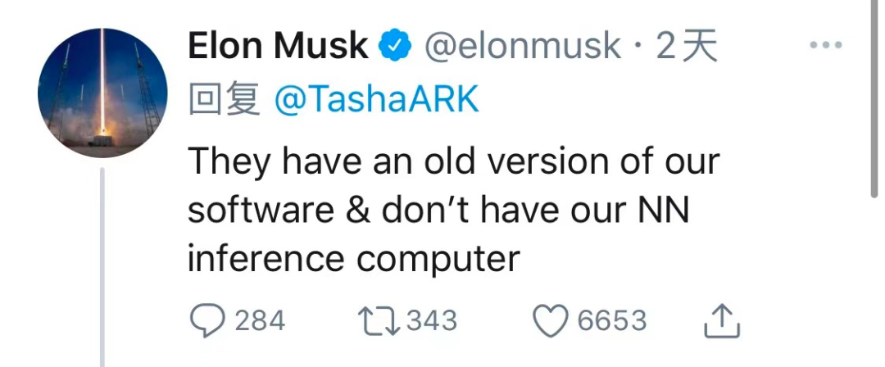Open Elon Musk's rocket profile avatar

(102, 93)
